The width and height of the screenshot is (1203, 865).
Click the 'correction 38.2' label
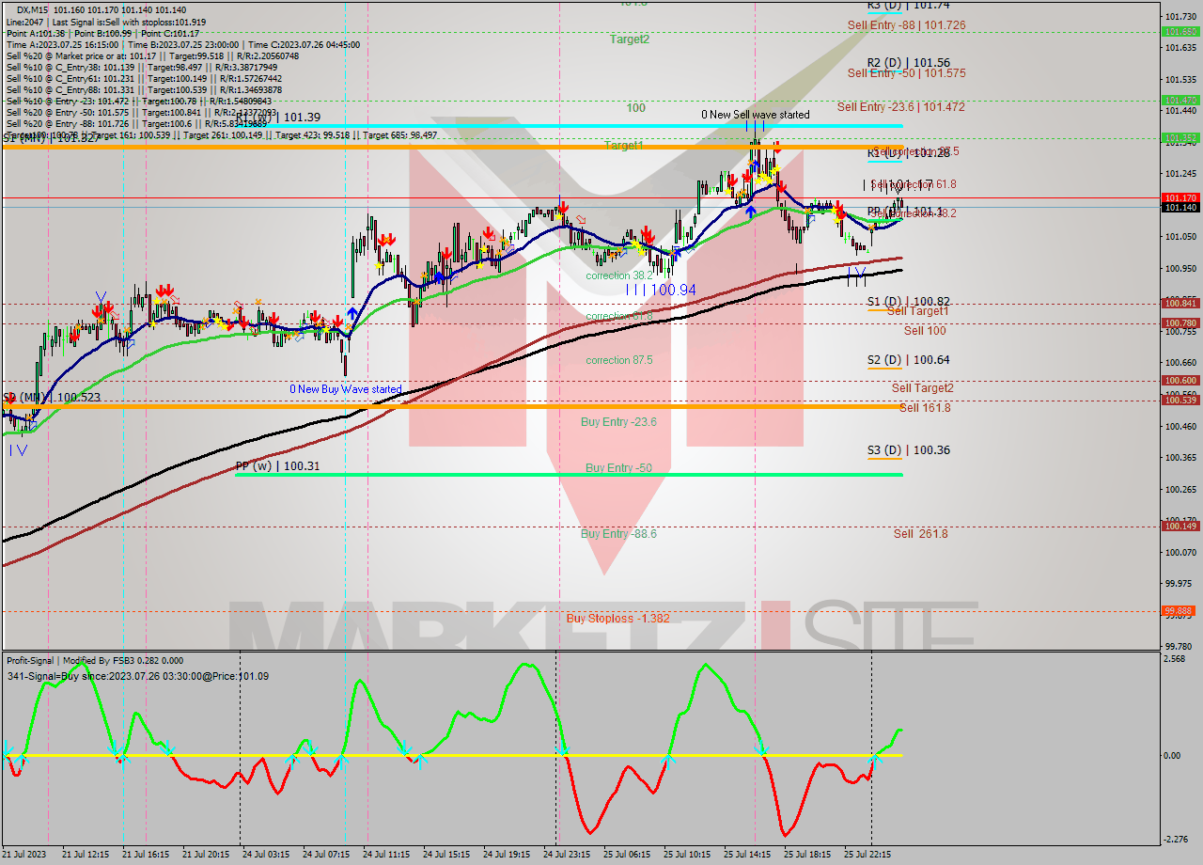[x=618, y=276]
